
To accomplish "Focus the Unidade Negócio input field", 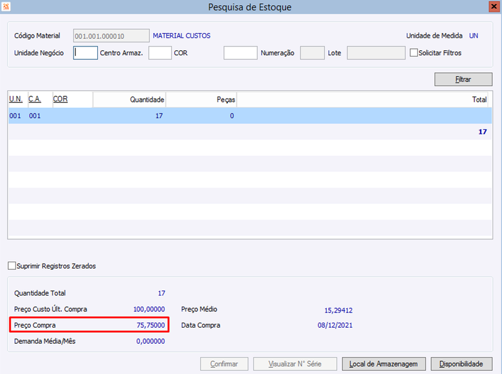I will [85, 53].
